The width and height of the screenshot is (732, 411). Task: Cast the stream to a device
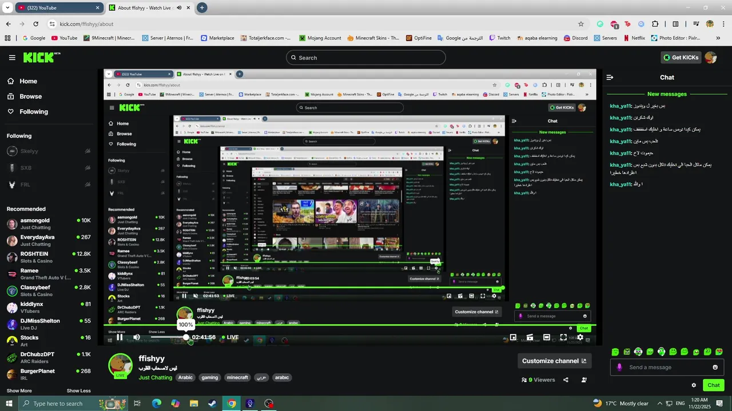(x=530, y=337)
